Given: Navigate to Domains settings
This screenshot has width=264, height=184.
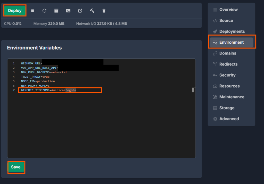Looking at the screenshot, I should 227,53.
